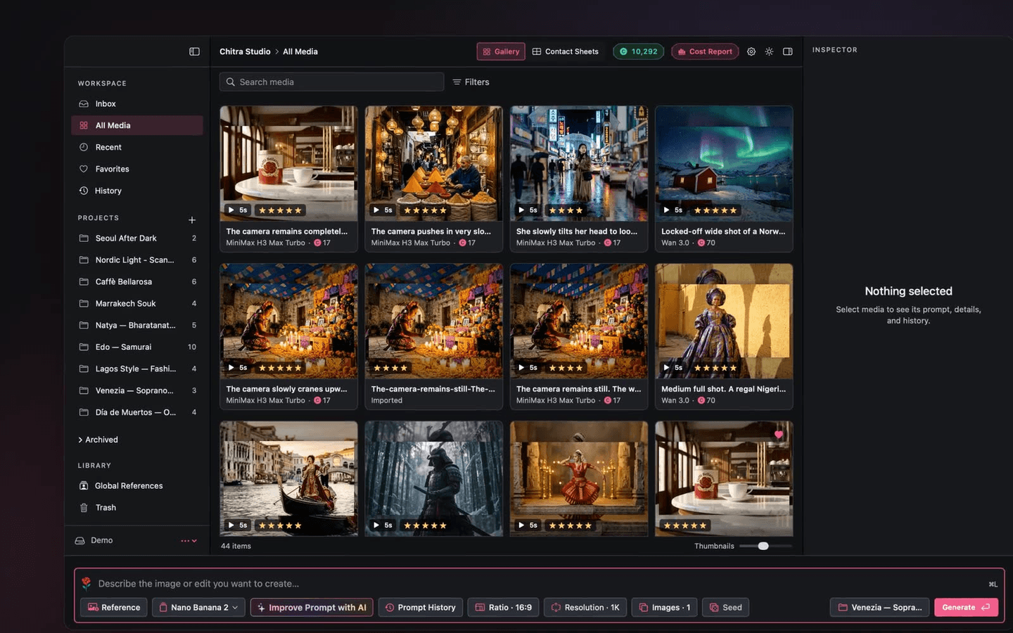Switch to the Gallery view
The height and width of the screenshot is (633, 1013).
501,51
